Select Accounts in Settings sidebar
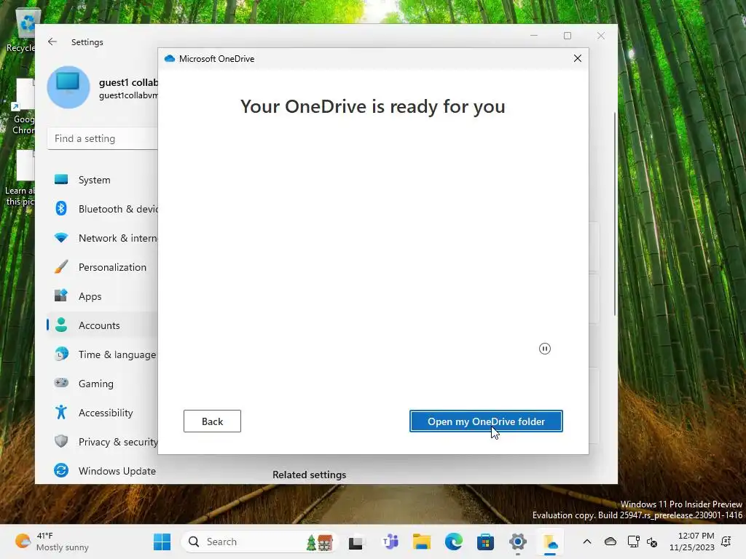This screenshot has width=746, height=559. (102, 325)
